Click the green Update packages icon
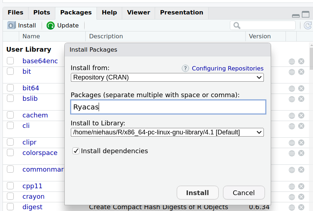 click(x=51, y=26)
